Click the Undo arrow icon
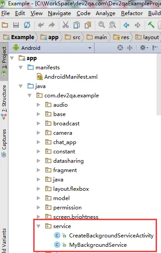 pyautogui.click(x=41, y=25)
